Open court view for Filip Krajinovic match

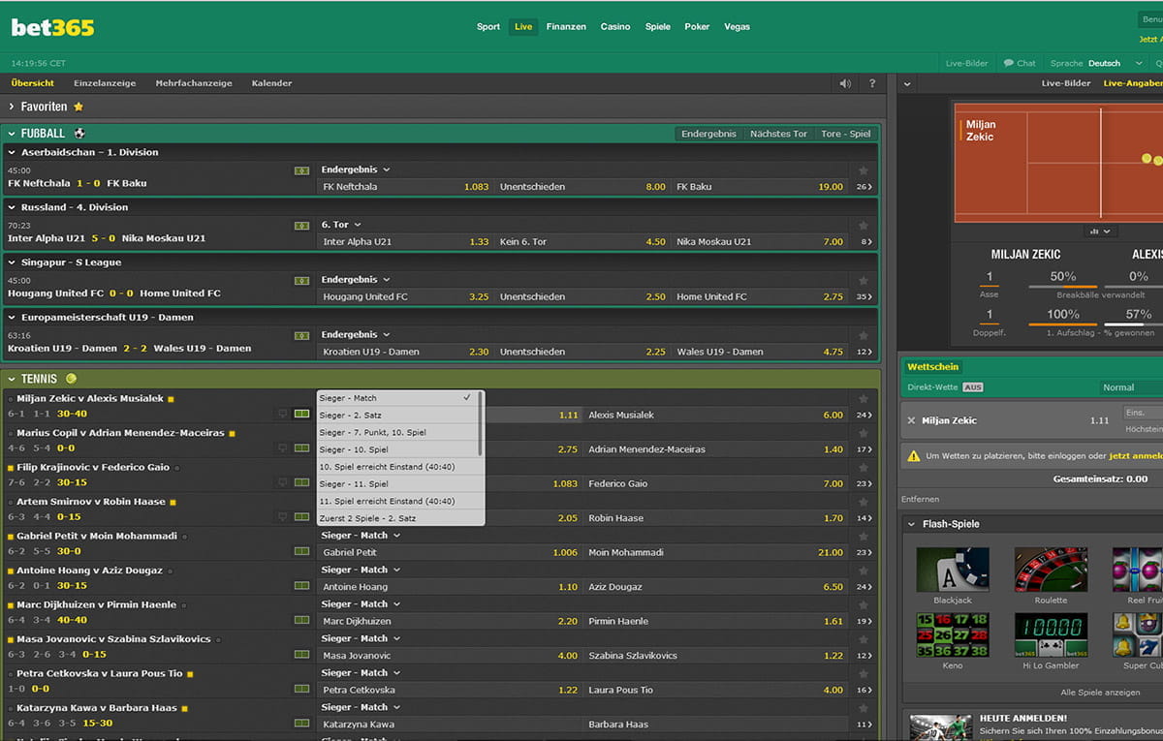coord(301,482)
